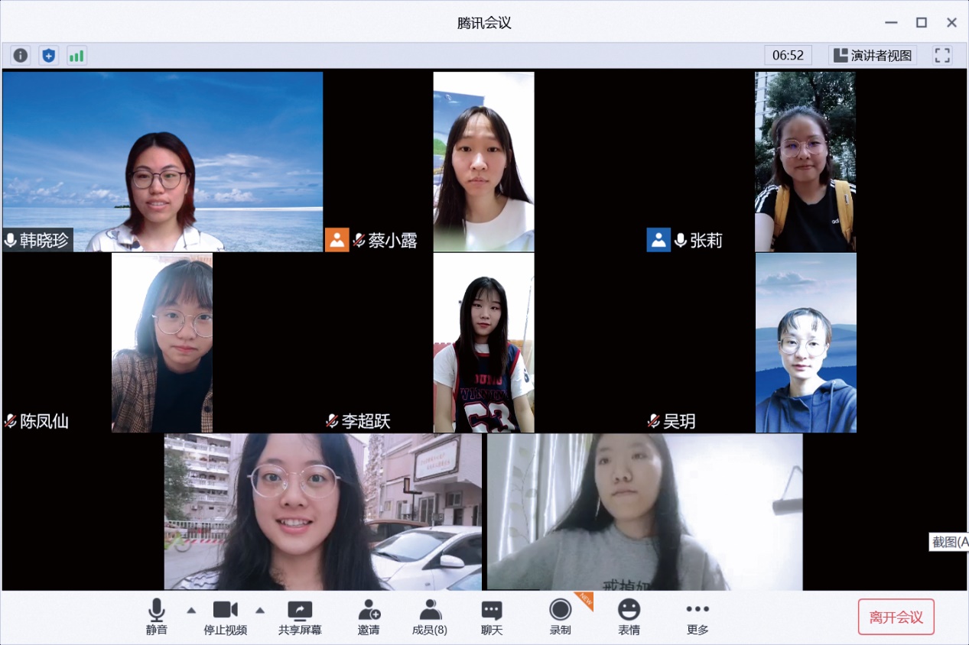
Task: Open the chat panel (聊天)
Action: 492,617
